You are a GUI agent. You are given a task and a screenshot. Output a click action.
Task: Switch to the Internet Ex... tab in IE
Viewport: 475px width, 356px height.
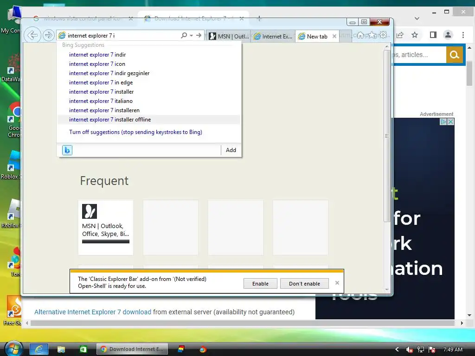tap(273, 36)
